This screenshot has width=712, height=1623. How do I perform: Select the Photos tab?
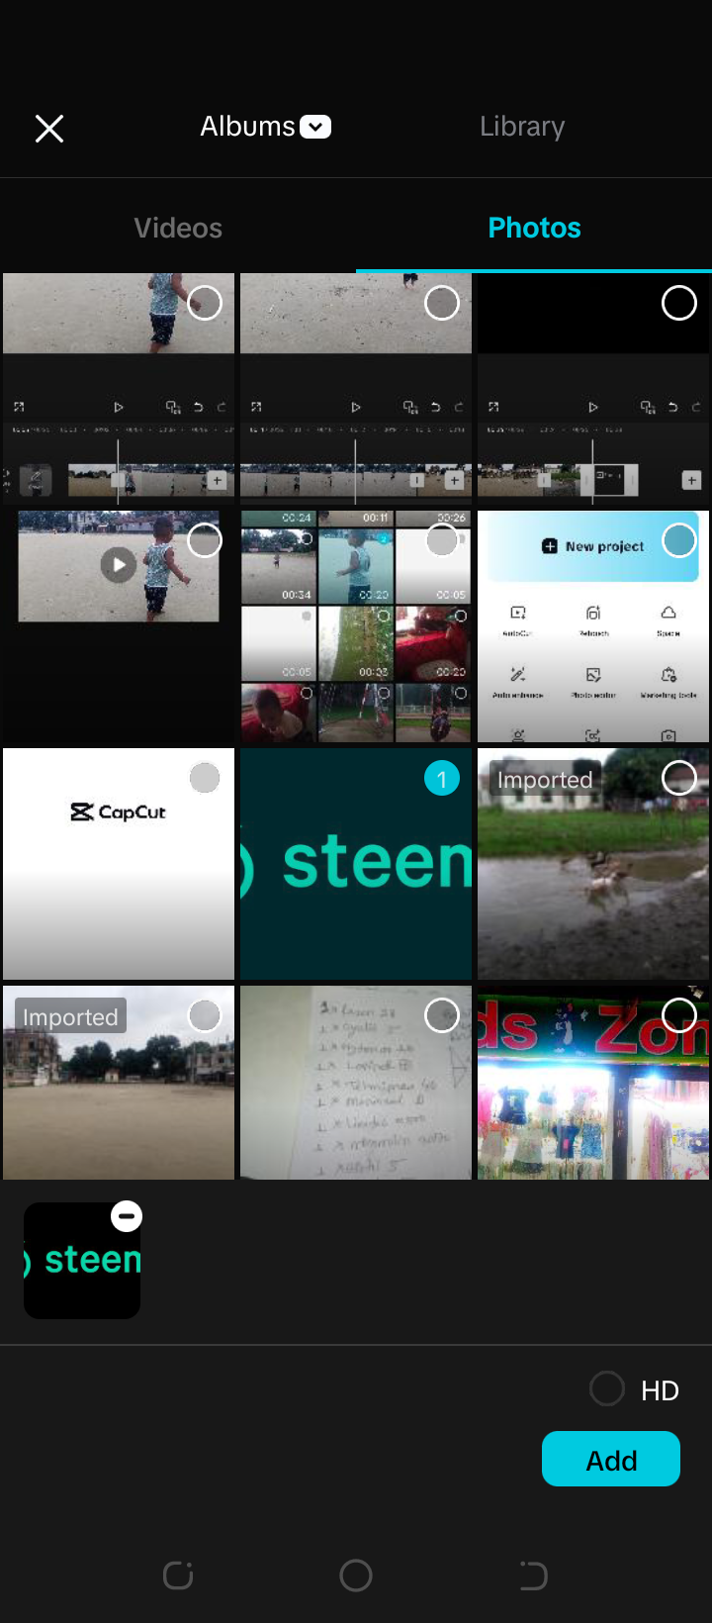534,228
